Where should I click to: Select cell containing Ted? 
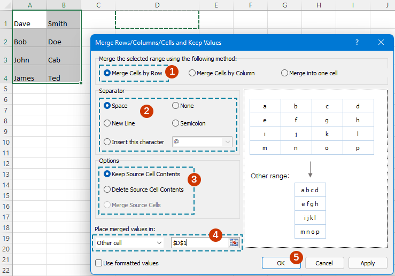coord(64,74)
